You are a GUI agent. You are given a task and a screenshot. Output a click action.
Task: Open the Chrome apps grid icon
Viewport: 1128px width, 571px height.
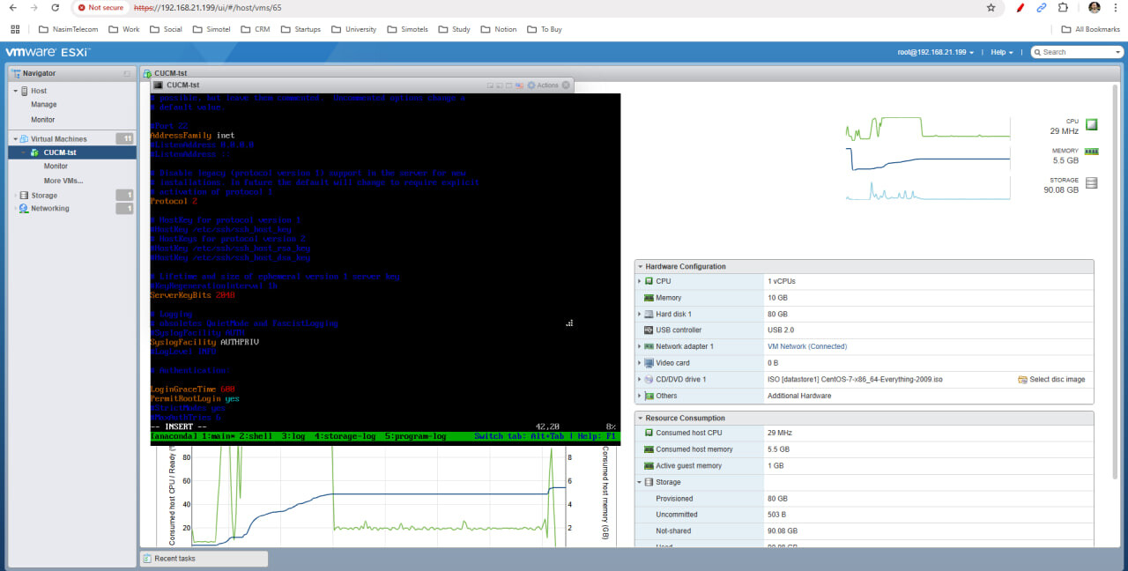pyautogui.click(x=15, y=29)
